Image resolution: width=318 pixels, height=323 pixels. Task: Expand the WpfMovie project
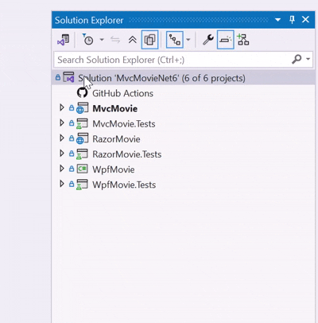point(62,169)
